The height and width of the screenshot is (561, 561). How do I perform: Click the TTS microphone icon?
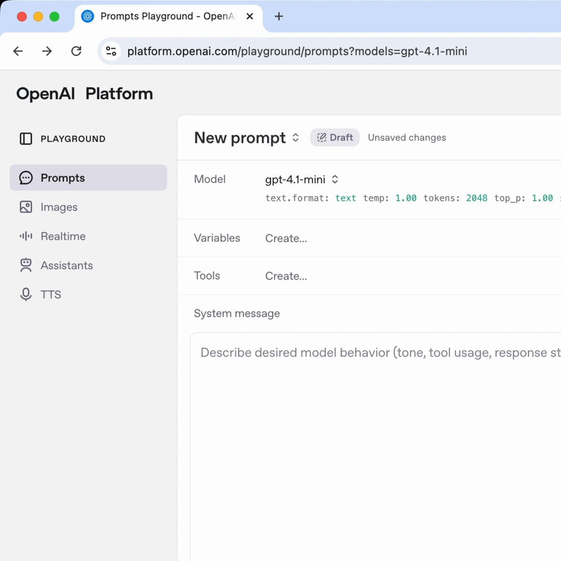[25, 295]
